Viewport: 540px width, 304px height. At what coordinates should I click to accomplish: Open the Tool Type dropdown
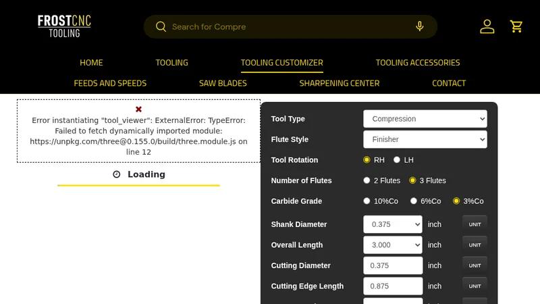[425, 119]
